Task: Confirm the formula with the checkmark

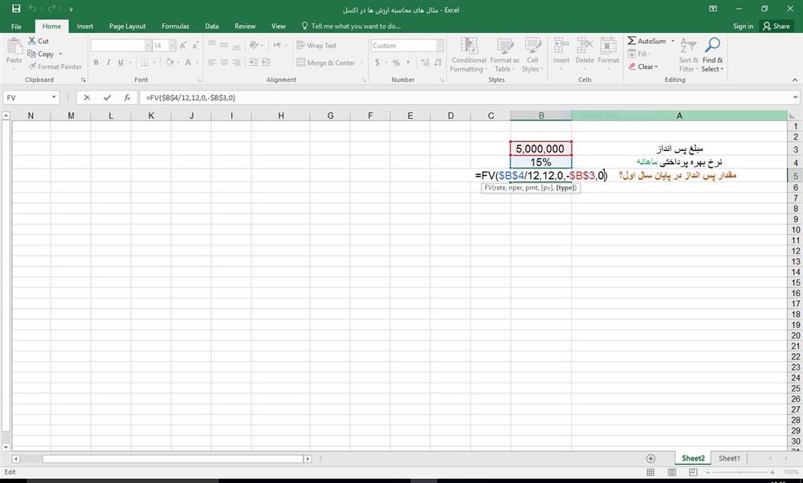Action: pos(107,97)
